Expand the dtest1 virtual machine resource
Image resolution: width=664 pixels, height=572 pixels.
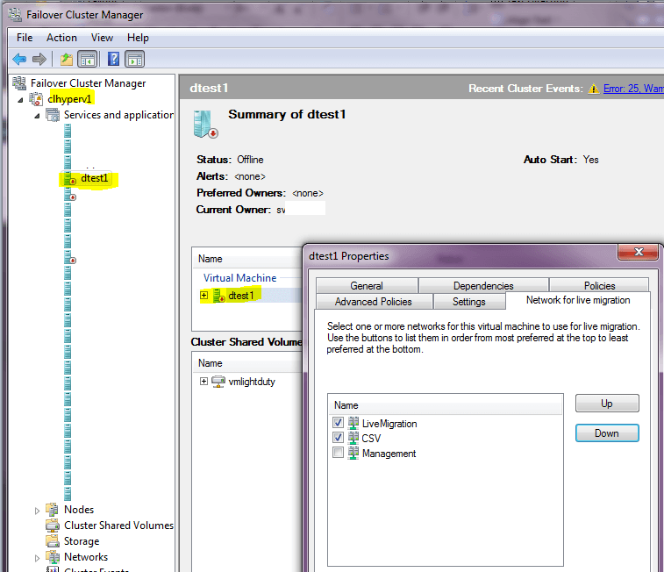pos(204,296)
